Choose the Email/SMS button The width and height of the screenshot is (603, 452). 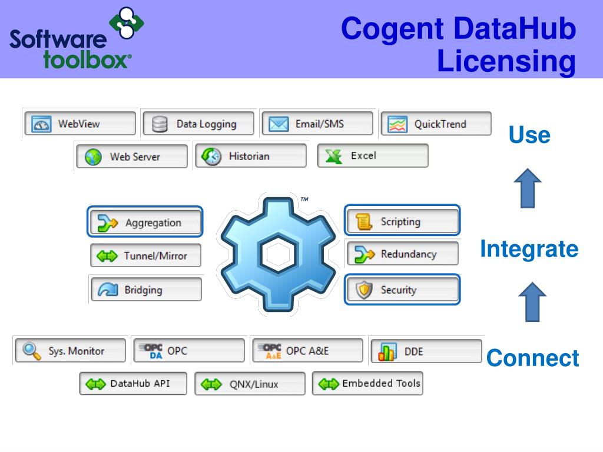coord(317,124)
